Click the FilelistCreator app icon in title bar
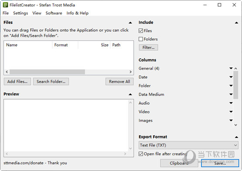 (5, 5)
